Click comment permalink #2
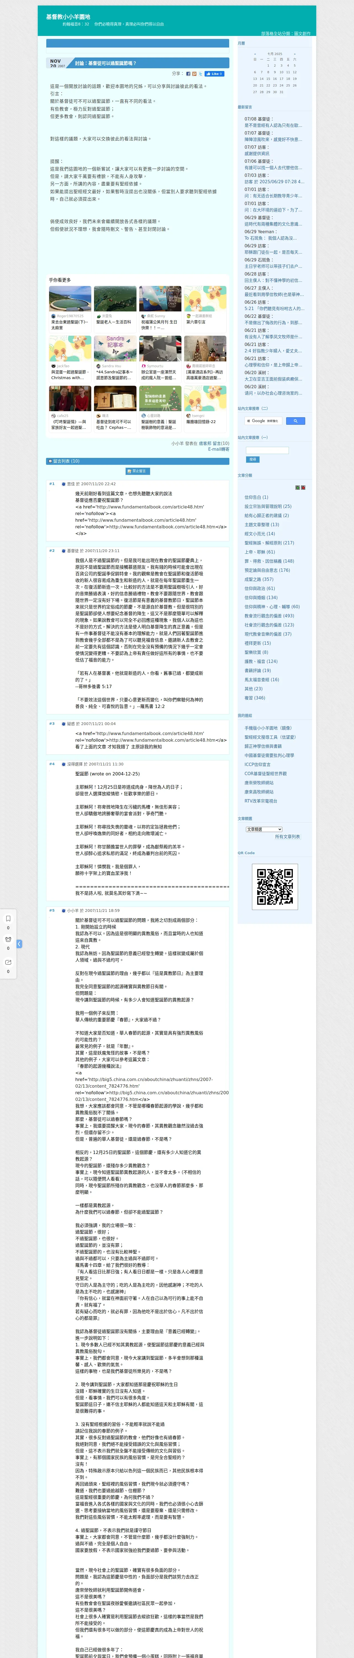 (52, 551)
